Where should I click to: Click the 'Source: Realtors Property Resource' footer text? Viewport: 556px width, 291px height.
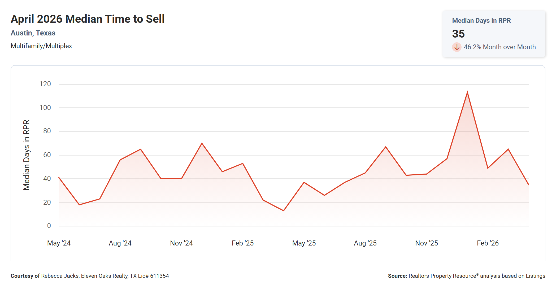coord(467,276)
